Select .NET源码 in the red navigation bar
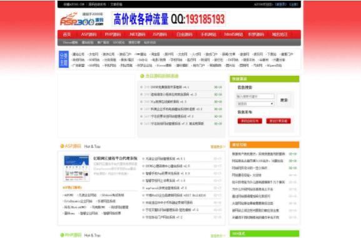361x238 pixels. [137, 34]
